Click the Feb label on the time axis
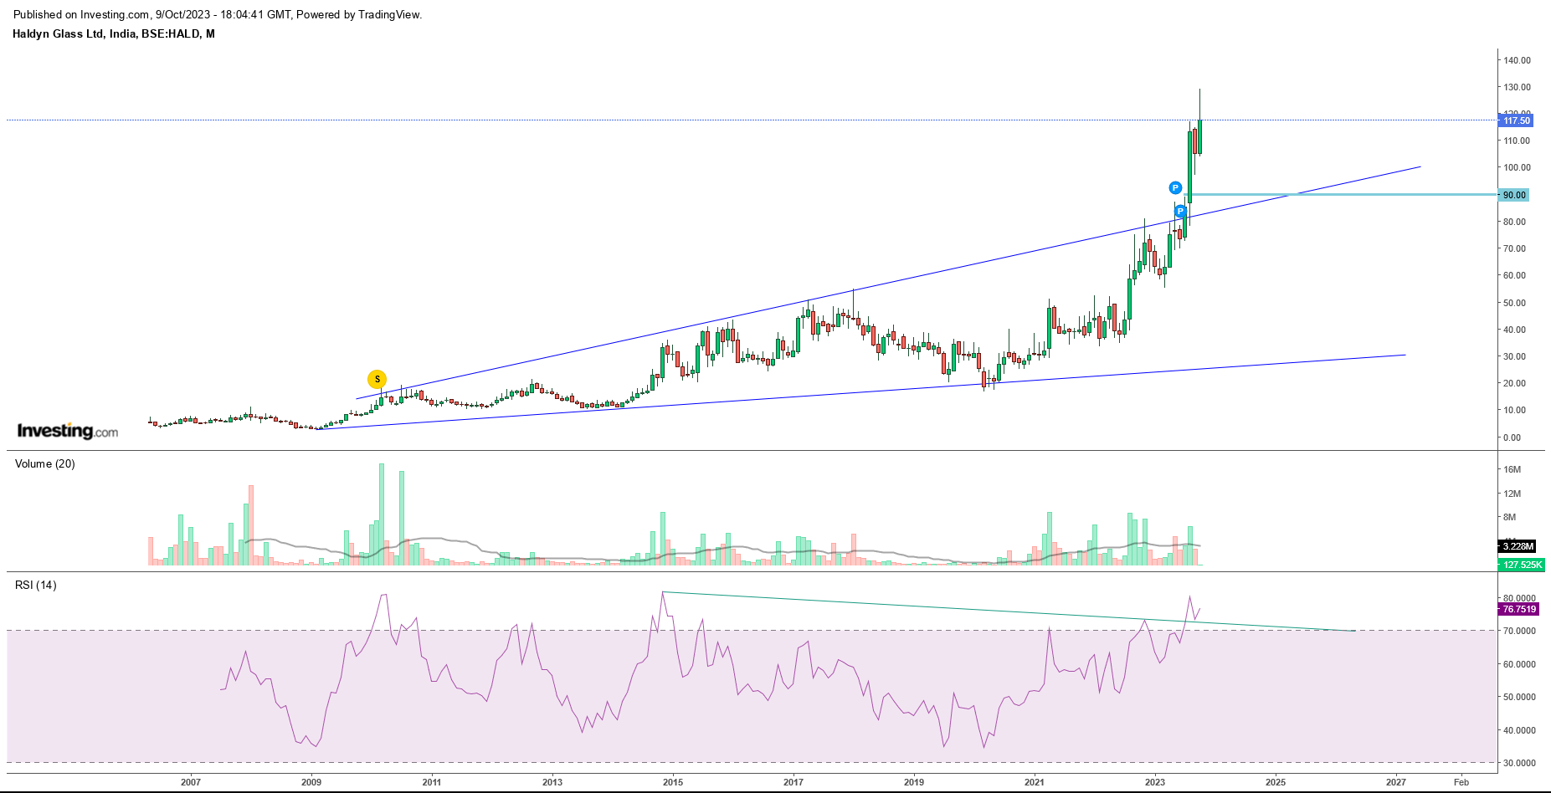The height and width of the screenshot is (793, 1551). pyautogui.click(x=1461, y=782)
